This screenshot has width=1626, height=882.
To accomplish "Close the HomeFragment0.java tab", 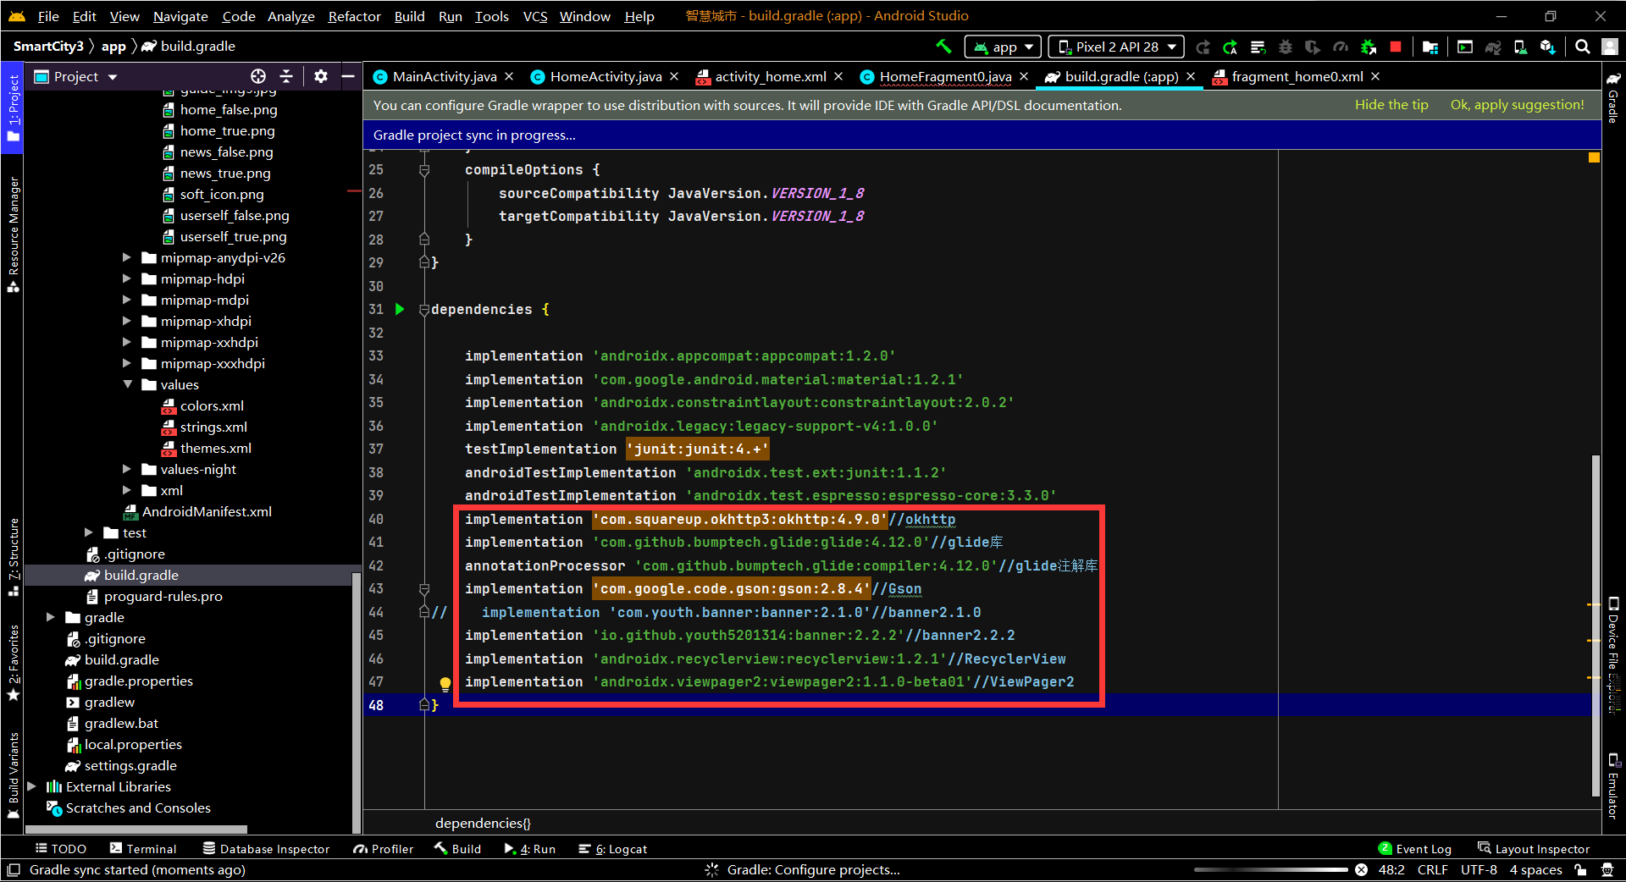I will tap(1024, 76).
